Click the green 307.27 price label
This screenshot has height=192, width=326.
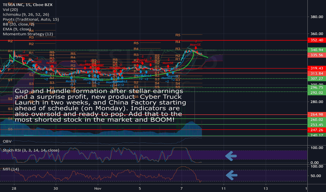(317, 79)
